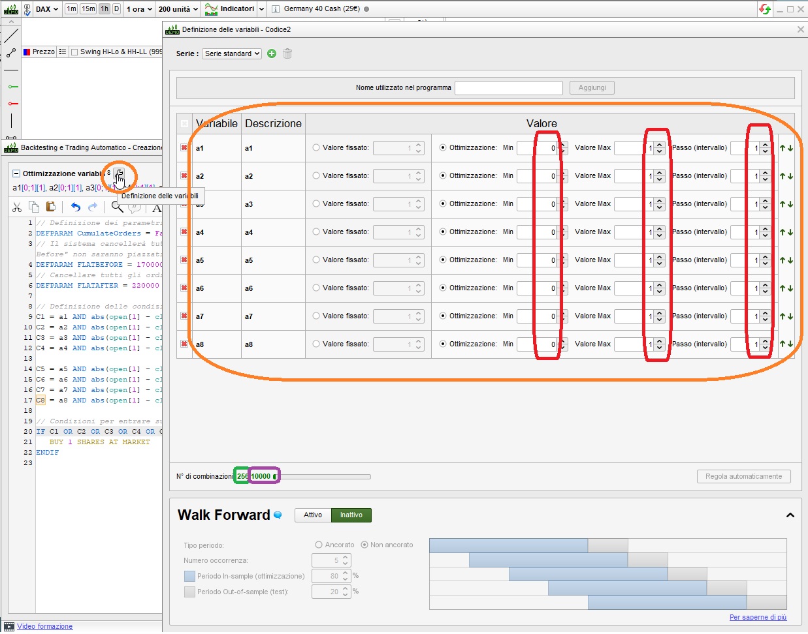Open instrument info icon beside Germany 40

coord(276,9)
